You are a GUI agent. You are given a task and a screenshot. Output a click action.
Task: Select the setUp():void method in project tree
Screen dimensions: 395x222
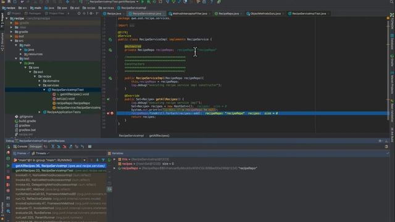[65, 99]
